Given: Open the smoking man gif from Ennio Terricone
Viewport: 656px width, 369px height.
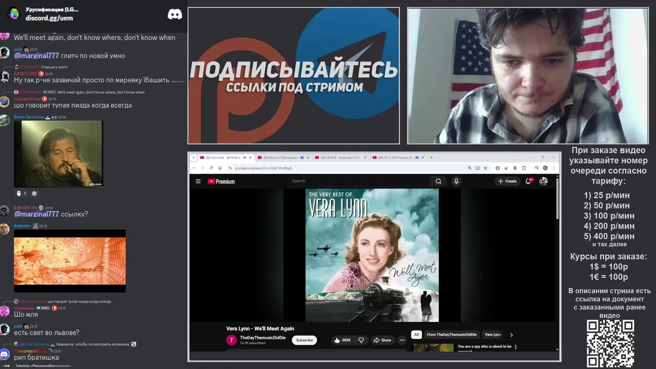Looking at the screenshot, I should point(58,154).
